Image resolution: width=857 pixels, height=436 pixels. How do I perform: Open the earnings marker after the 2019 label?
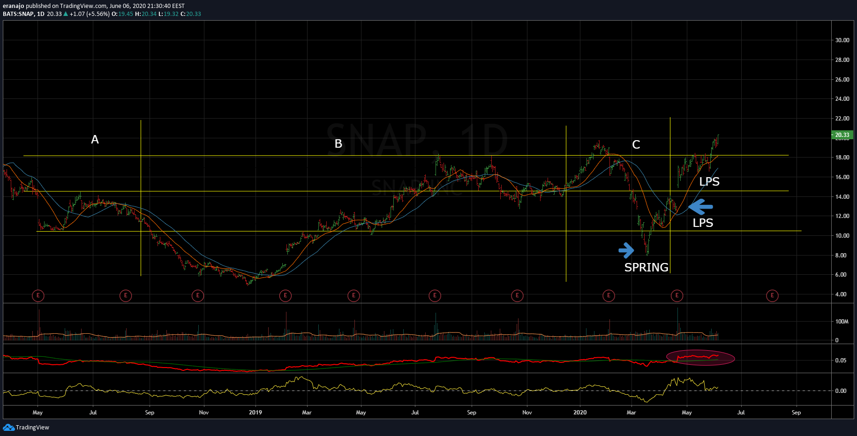click(285, 295)
